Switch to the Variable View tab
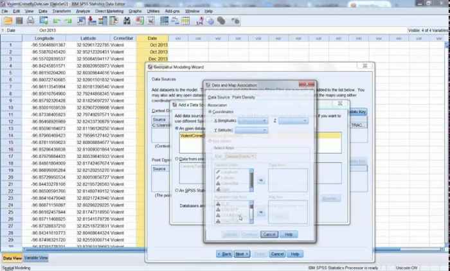Image resolution: width=450 pixels, height=271 pixels. (35, 258)
